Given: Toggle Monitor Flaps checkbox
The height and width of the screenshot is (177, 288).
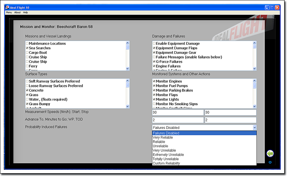Looking at the screenshot, I should [154, 95].
